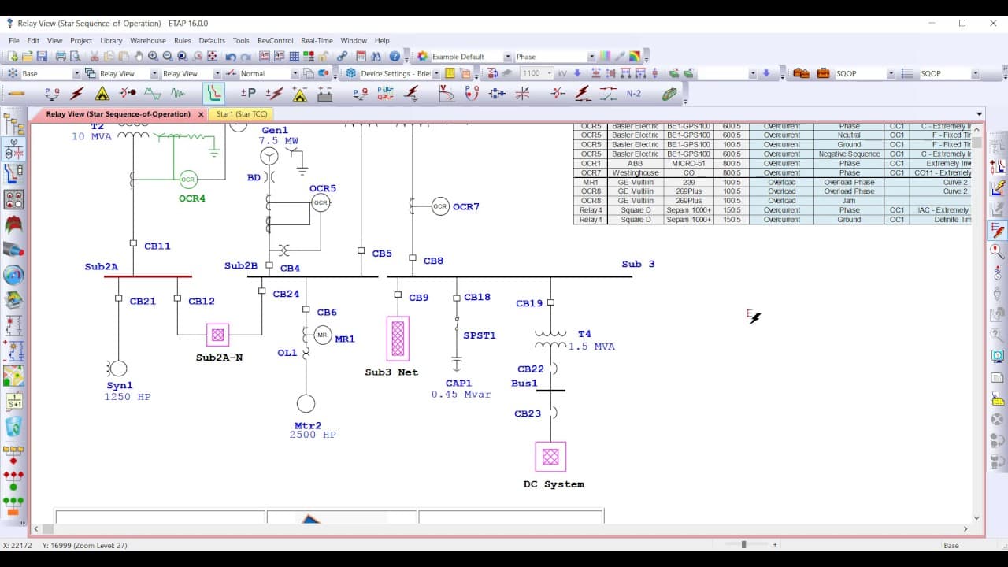Expand the Base revision dropdown

(x=76, y=73)
